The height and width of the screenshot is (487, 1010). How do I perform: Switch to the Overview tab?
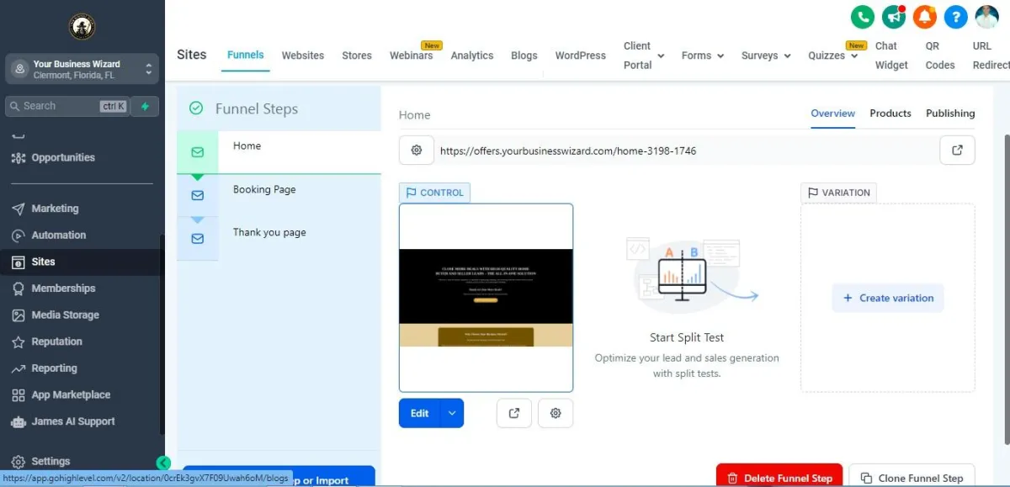click(833, 114)
